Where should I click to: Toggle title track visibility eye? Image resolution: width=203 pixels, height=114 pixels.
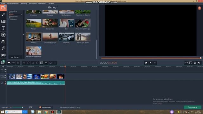[5, 70]
